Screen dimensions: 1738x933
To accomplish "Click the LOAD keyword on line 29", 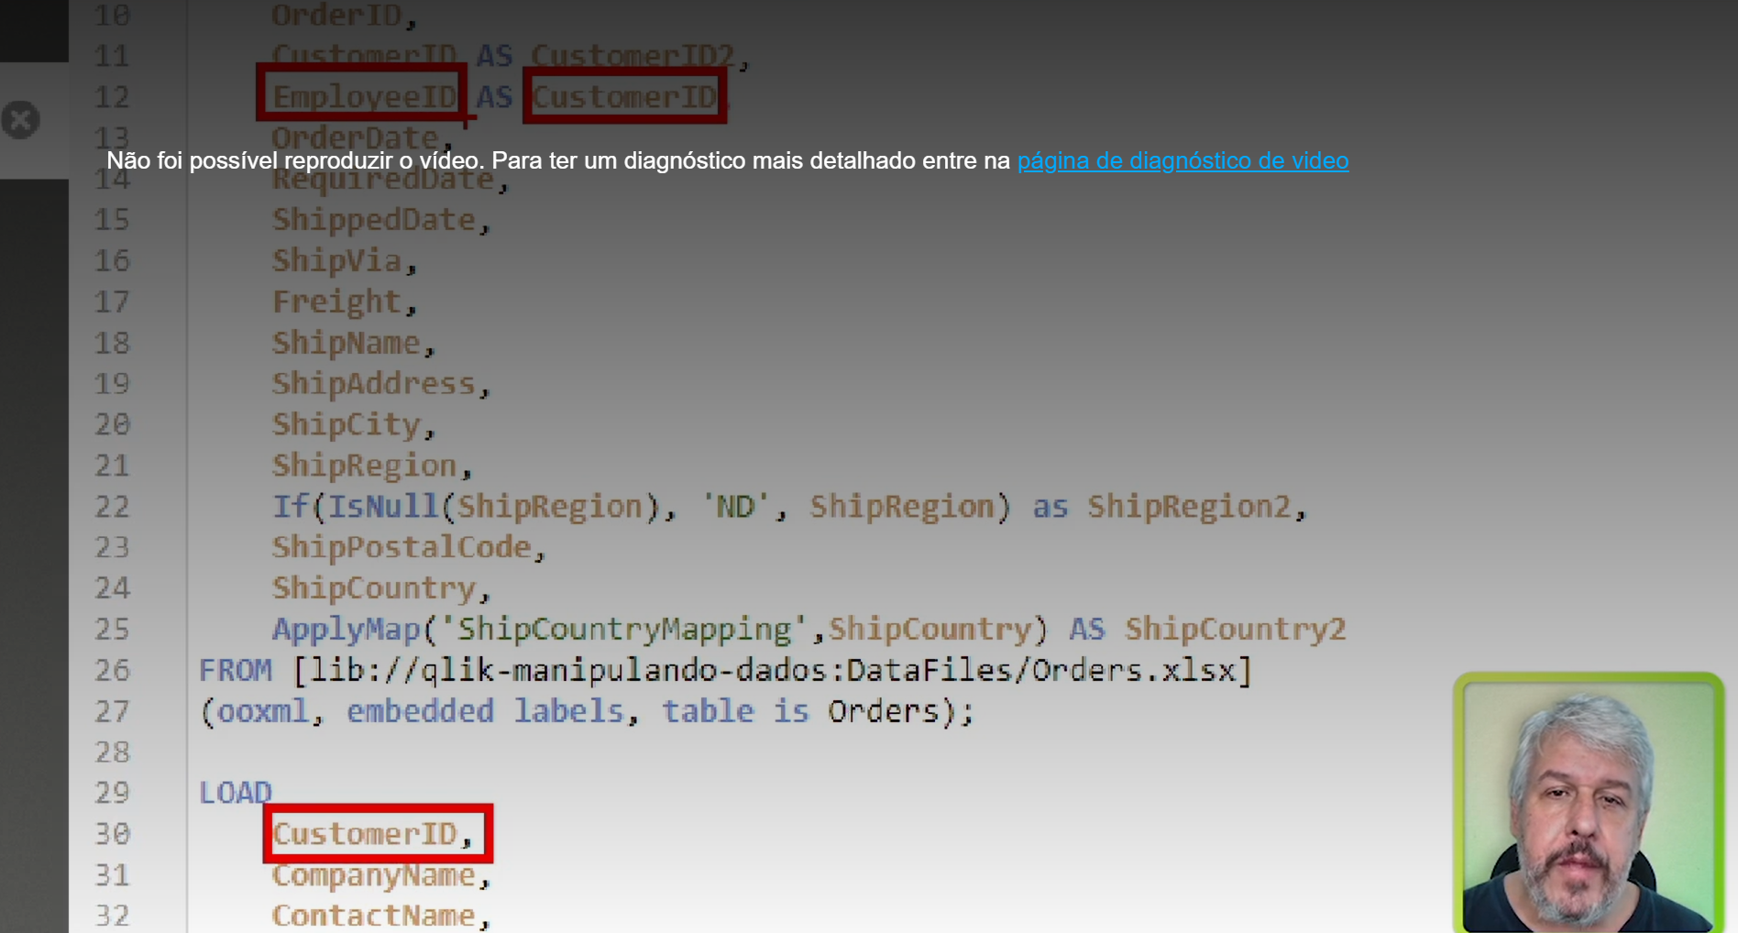I will coord(236,793).
